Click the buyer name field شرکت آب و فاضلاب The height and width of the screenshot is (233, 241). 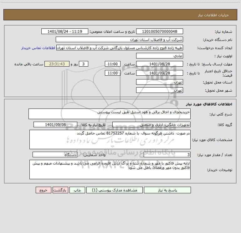(119, 39)
